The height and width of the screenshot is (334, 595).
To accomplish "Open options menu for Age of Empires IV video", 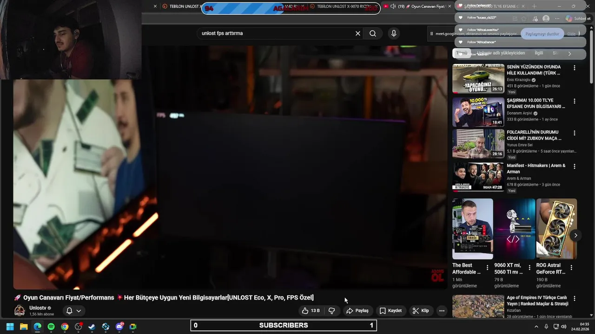I will coord(575,299).
